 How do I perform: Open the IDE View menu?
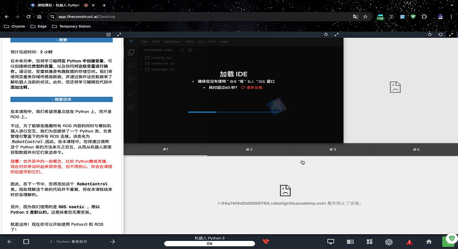189,42
